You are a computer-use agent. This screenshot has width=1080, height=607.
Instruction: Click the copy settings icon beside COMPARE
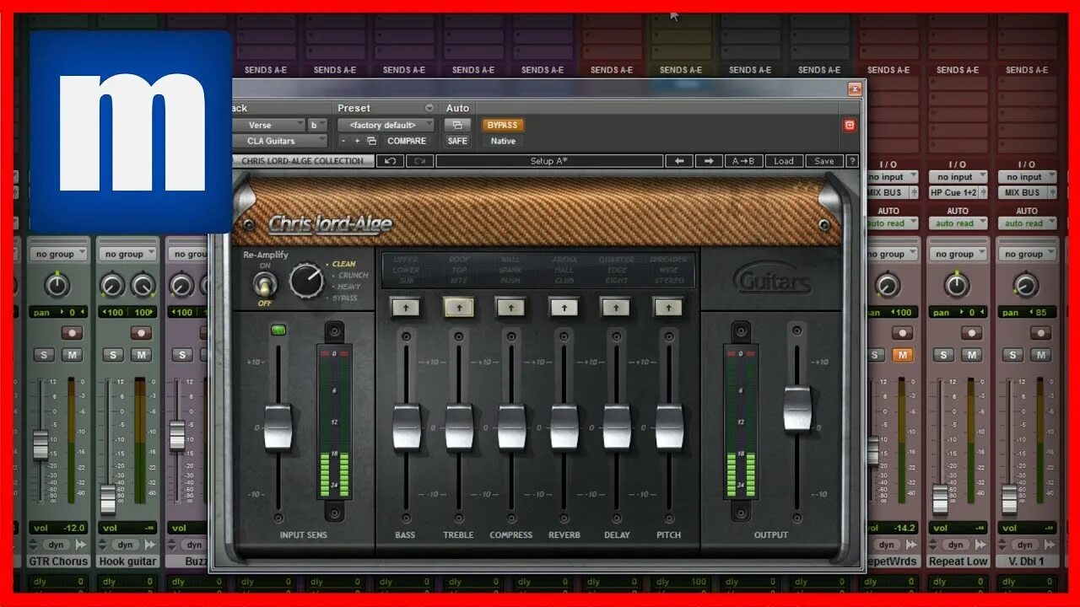[x=372, y=141]
